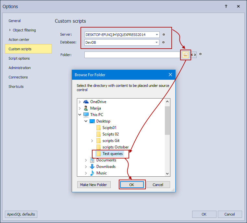247x223 pixels.
Task: Expand Object filtering in sidebar
Action: [x=10, y=30]
